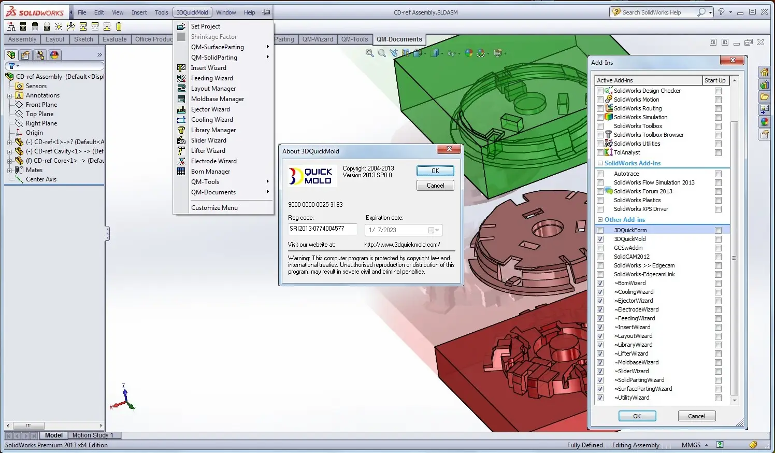Click the Set Project menu icon
The image size is (775, 453).
coord(181,26)
